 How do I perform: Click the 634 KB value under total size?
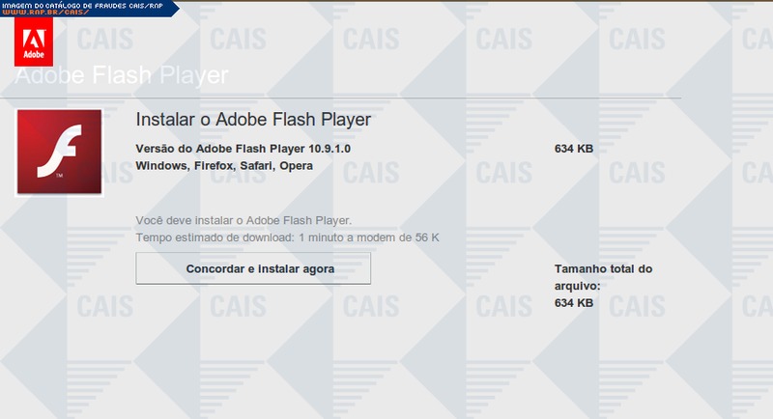tap(574, 303)
